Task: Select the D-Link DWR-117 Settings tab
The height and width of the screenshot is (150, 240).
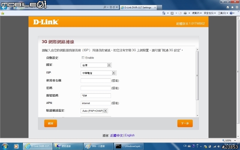Action: (138, 7)
